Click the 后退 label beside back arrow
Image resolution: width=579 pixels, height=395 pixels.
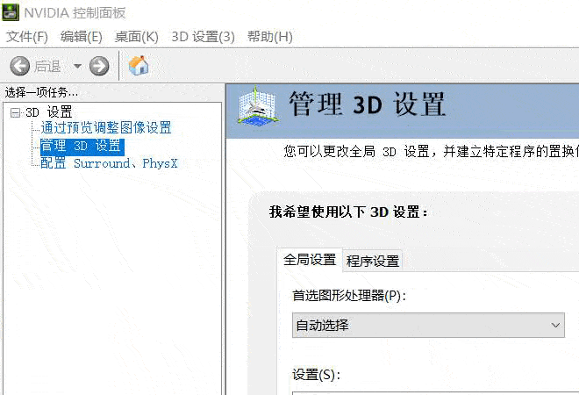tap(47, 67)
